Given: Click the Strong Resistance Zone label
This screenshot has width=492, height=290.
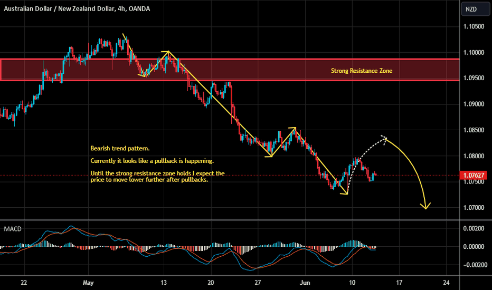Looking at the screenshot, I should [x=362, y=71].
